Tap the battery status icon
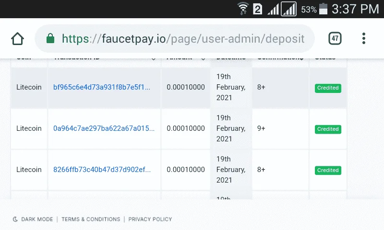Viewport: 384px width, 230px height. (323, 9)
